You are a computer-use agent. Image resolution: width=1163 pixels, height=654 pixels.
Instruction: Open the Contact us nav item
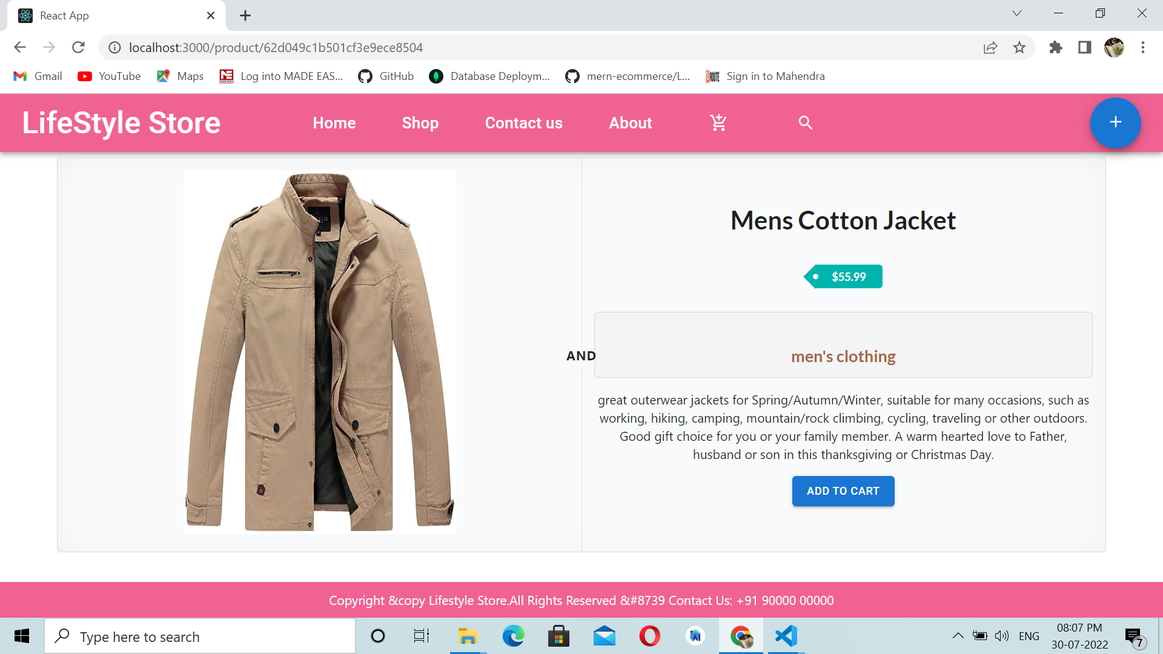click(x=523, y=123)
